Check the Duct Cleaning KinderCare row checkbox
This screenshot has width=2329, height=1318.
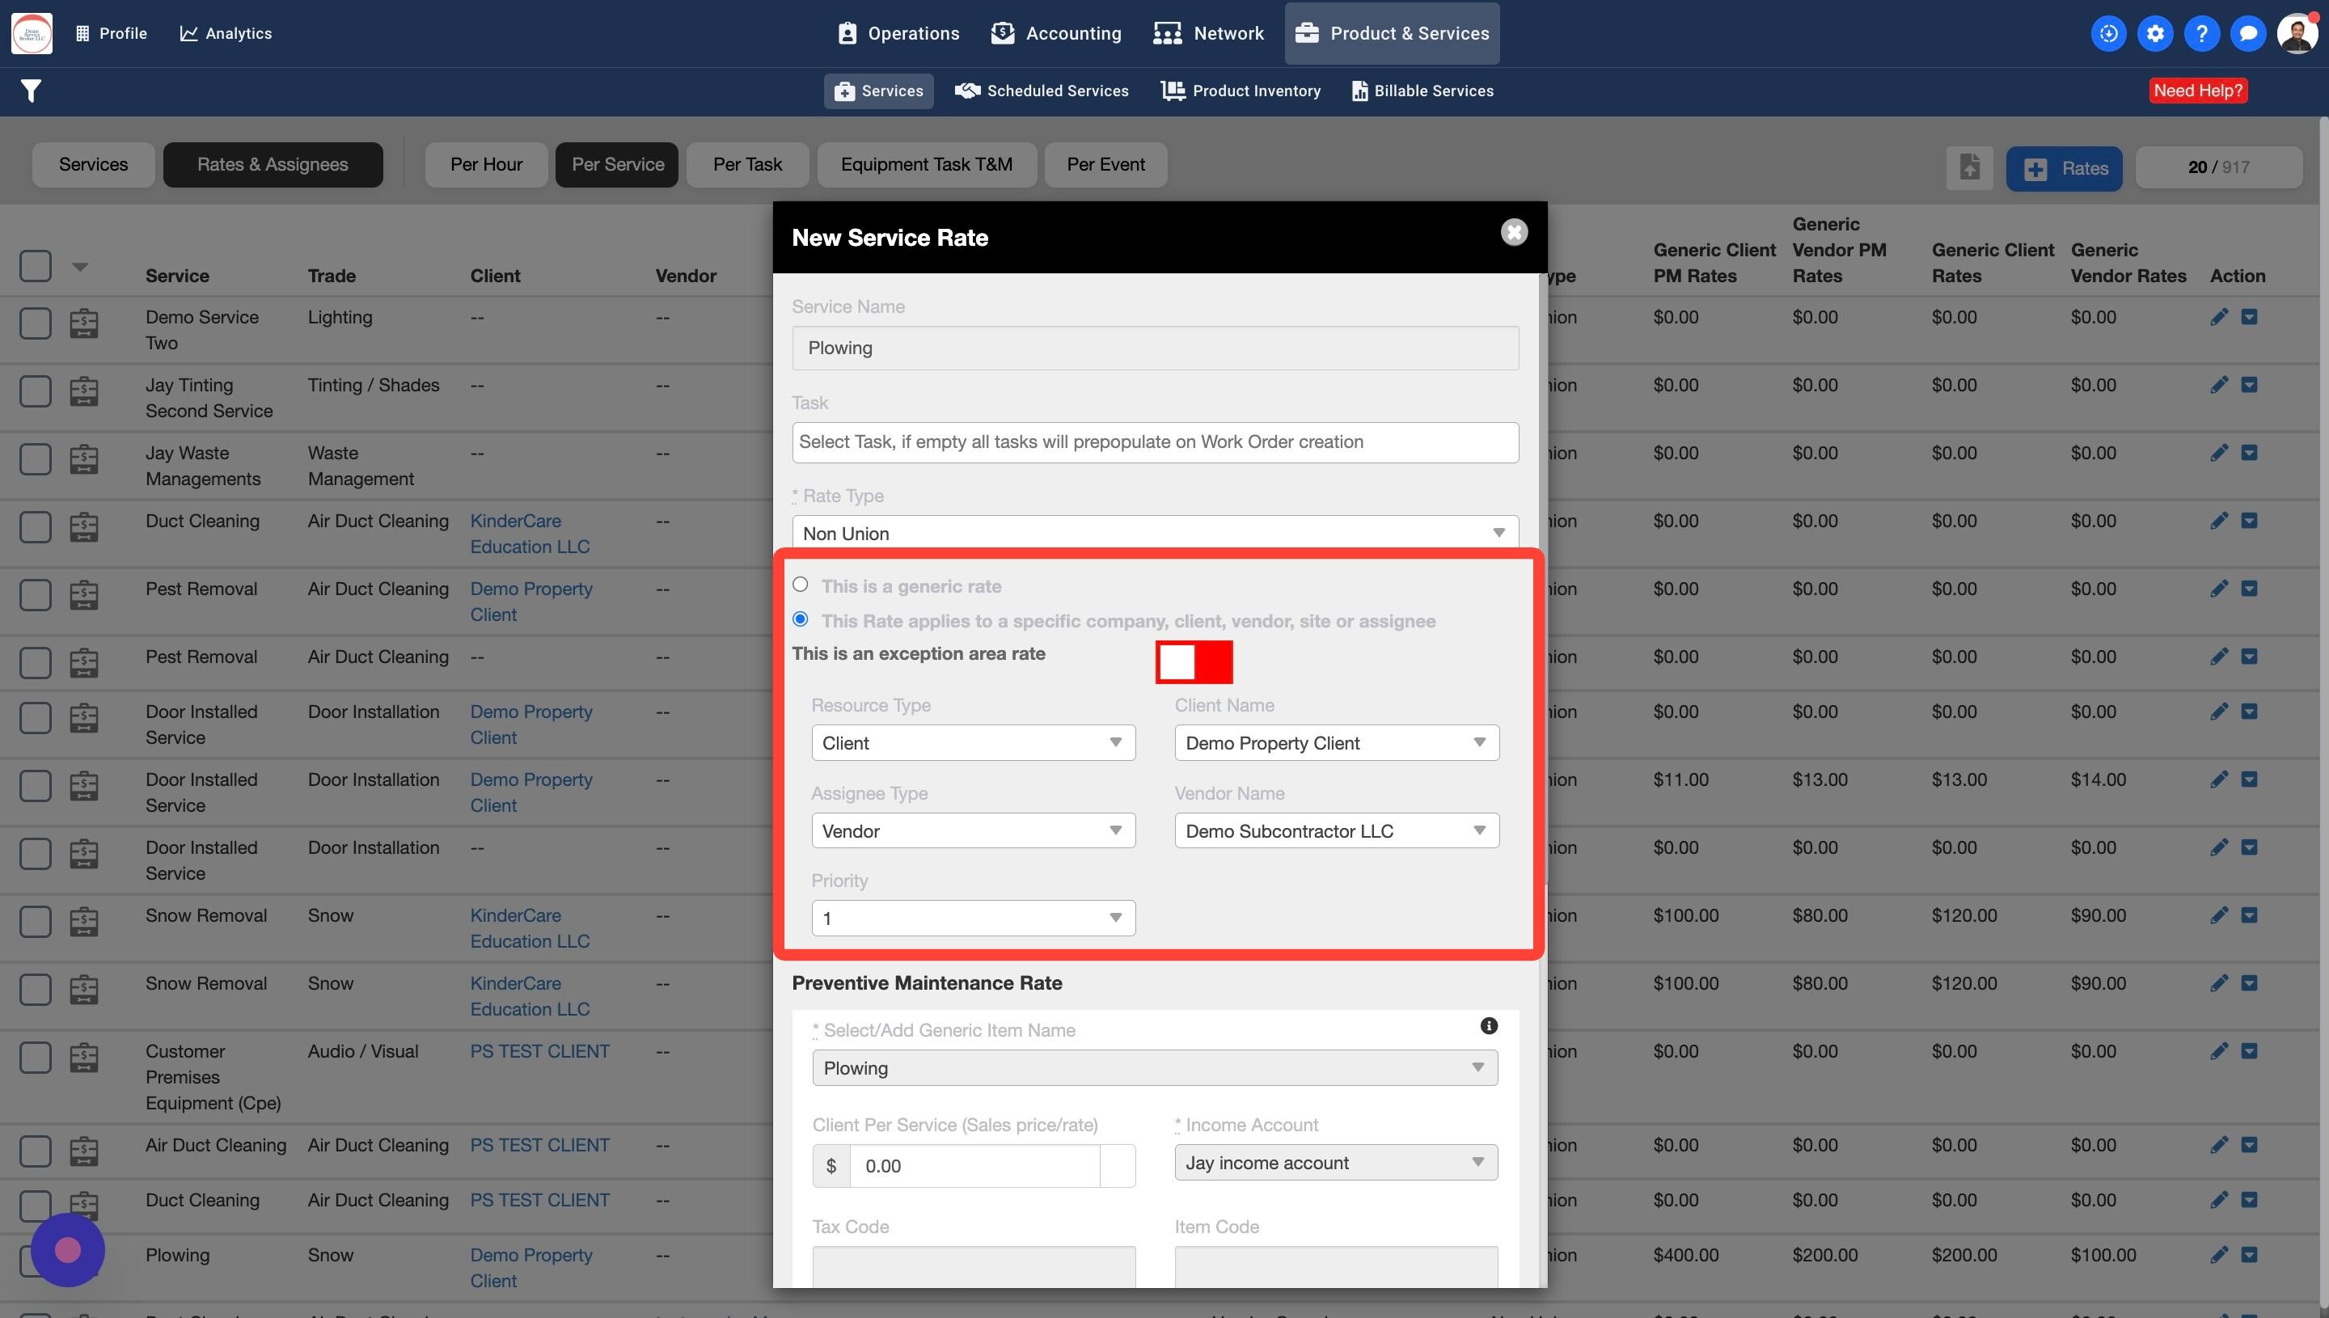click(36, 527)
